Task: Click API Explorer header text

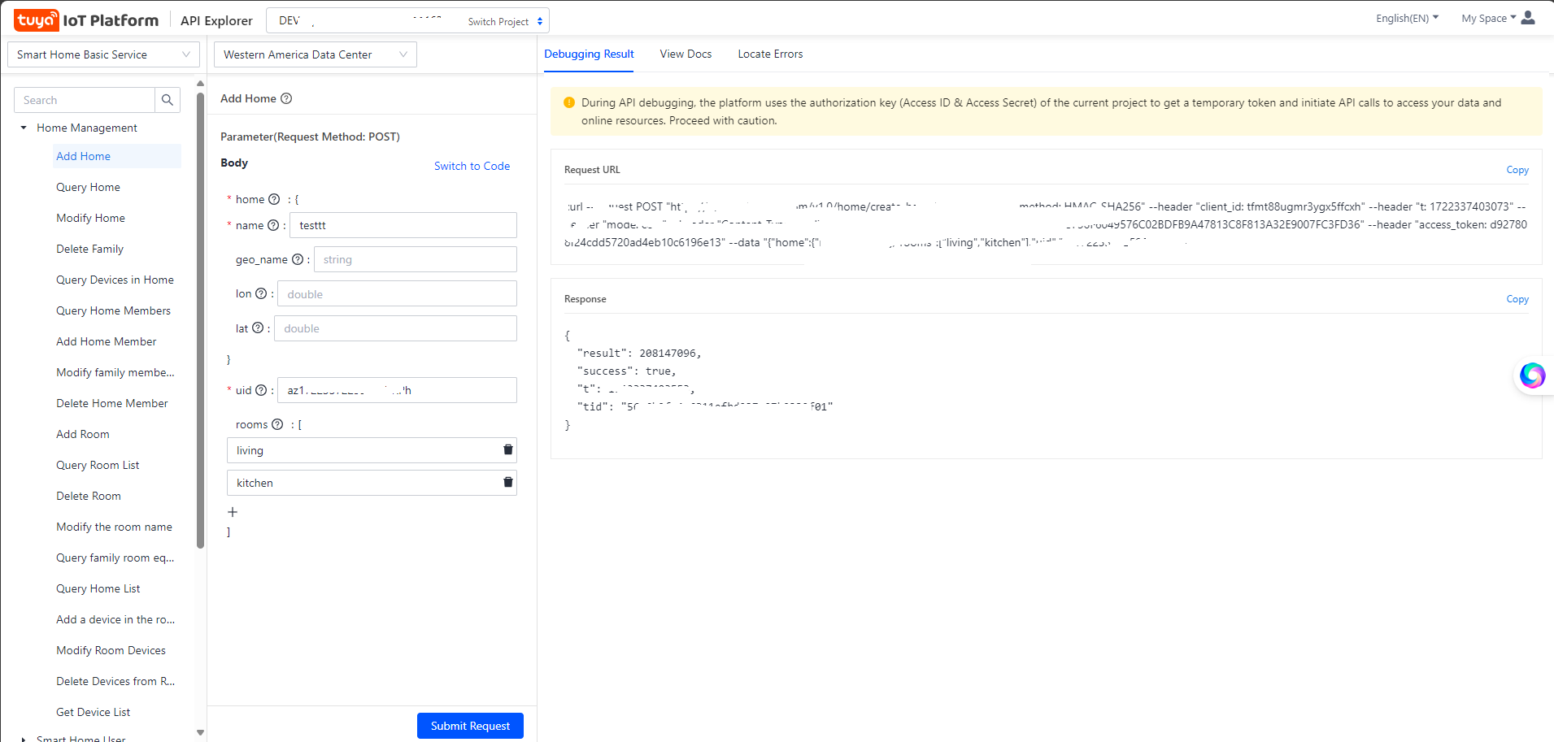Action: tap(216, 20)
